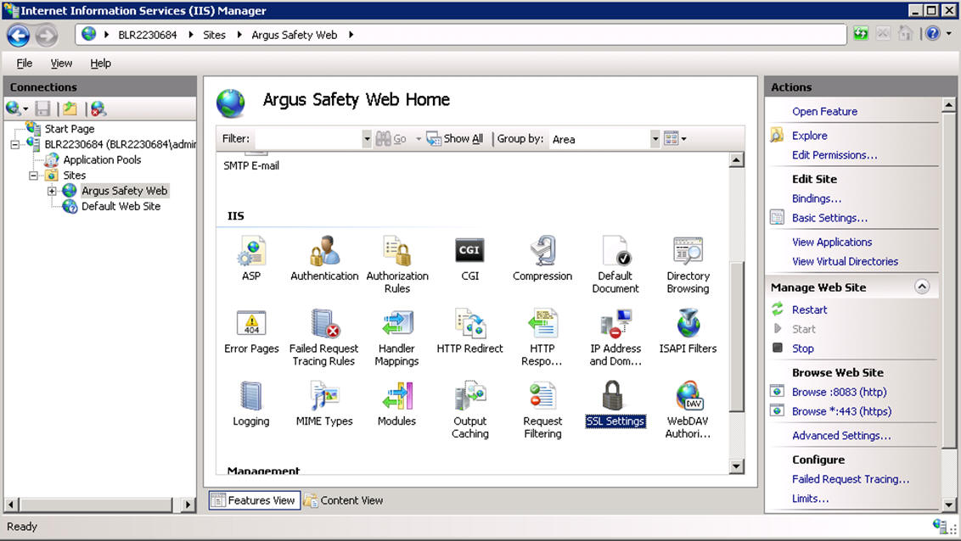
Task: Open Request Filtering feature
Action: click(x=542, y=396)
